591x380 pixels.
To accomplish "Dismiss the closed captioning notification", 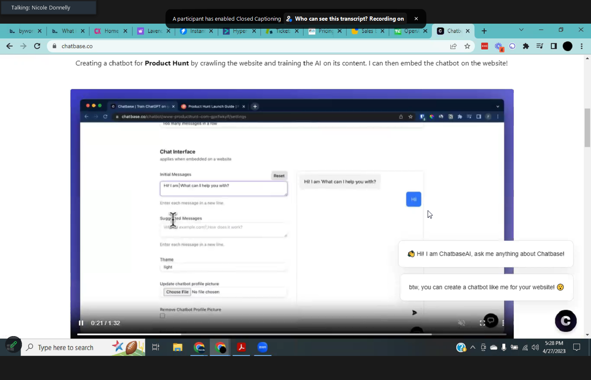I will (416, 19).
